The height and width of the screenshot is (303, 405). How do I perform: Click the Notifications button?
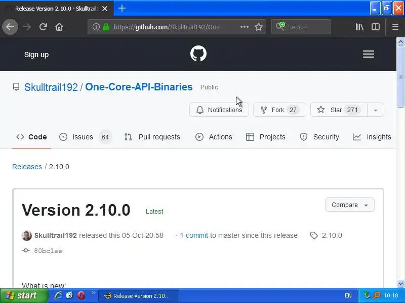219,110
